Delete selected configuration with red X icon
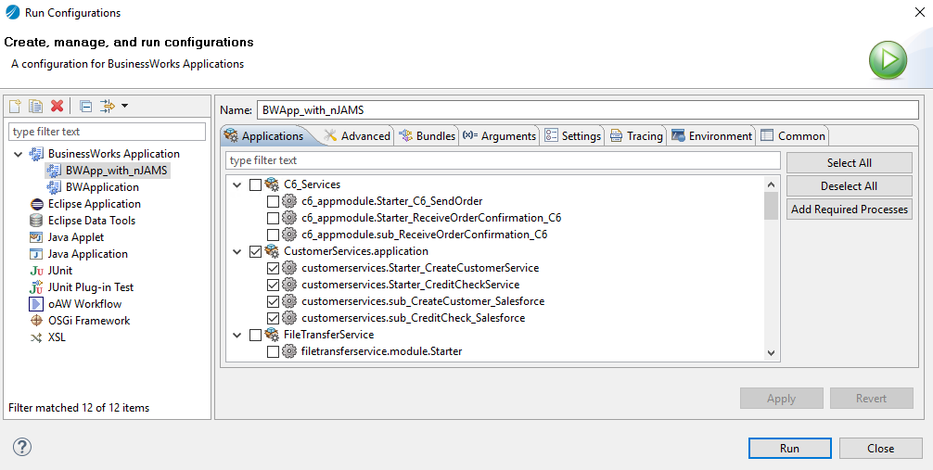This screenshot has width=933, height=470. pos(58,106)
